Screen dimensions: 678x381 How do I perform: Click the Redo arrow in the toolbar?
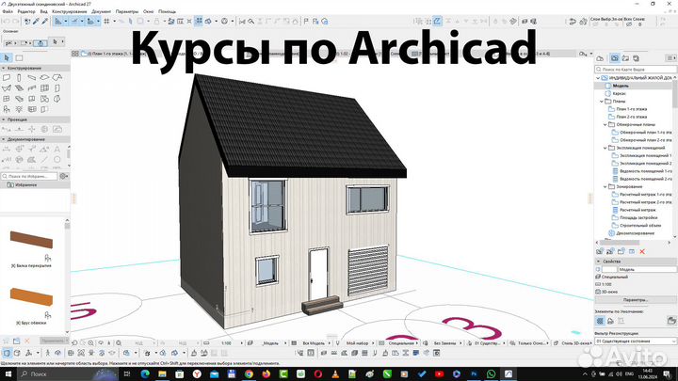16,21
